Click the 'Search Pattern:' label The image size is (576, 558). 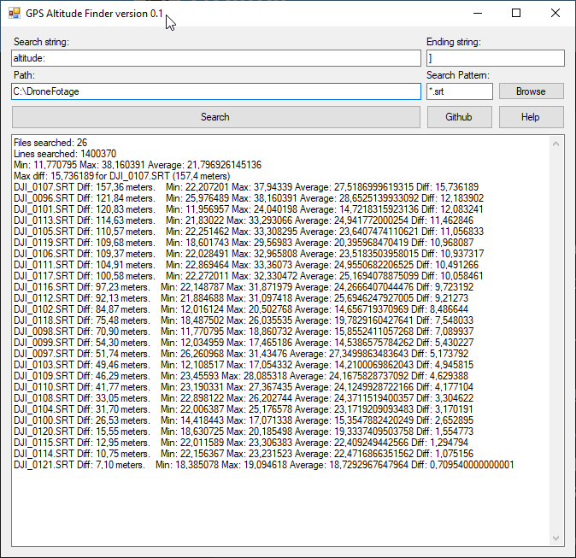coord(458,75)
